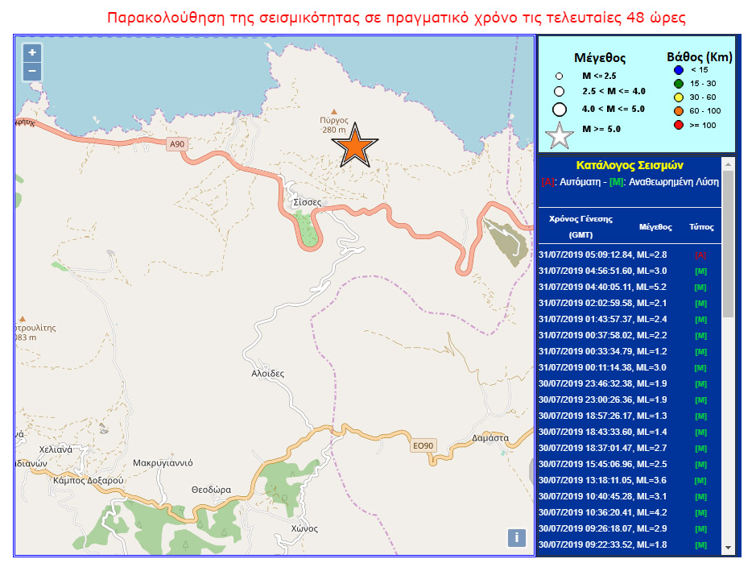Click the largest circle 4.0 < M <= 5.0 legend icon
756x563 pixels.
[x=560, y=109]
